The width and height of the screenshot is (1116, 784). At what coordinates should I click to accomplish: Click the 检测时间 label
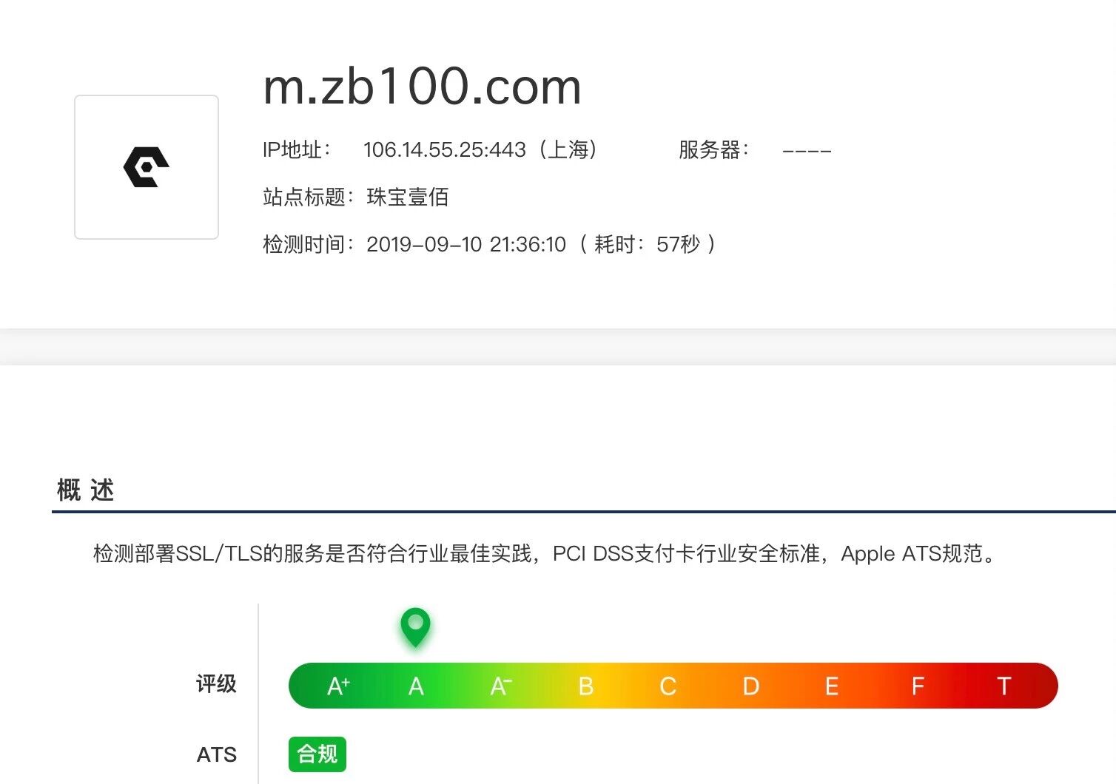point(308,244)
